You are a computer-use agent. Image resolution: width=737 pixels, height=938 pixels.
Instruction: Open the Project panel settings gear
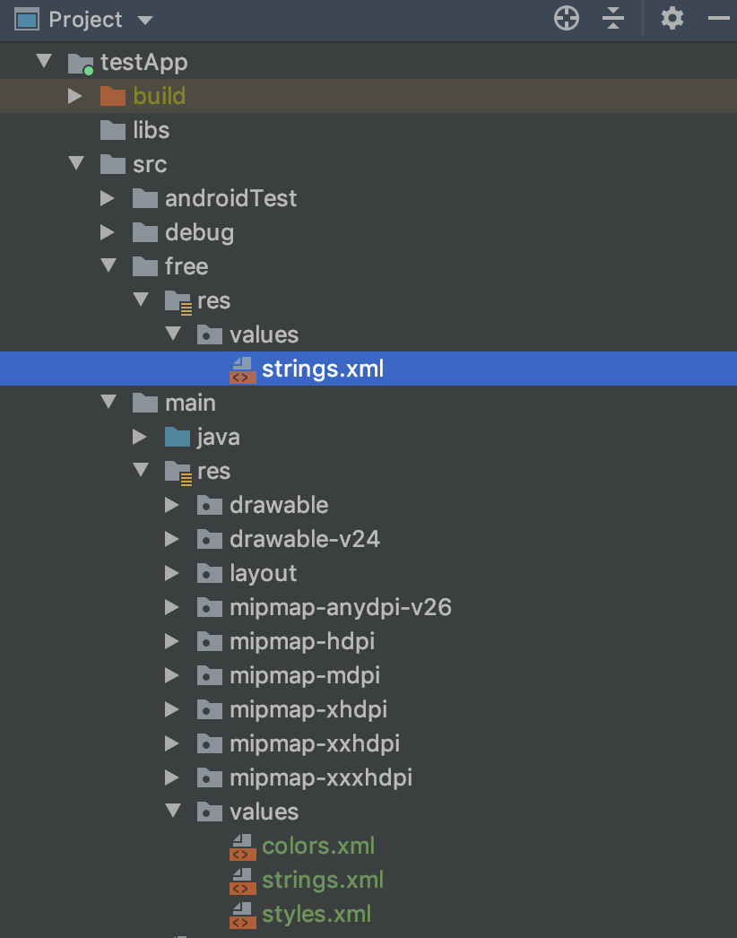point(672,19)
